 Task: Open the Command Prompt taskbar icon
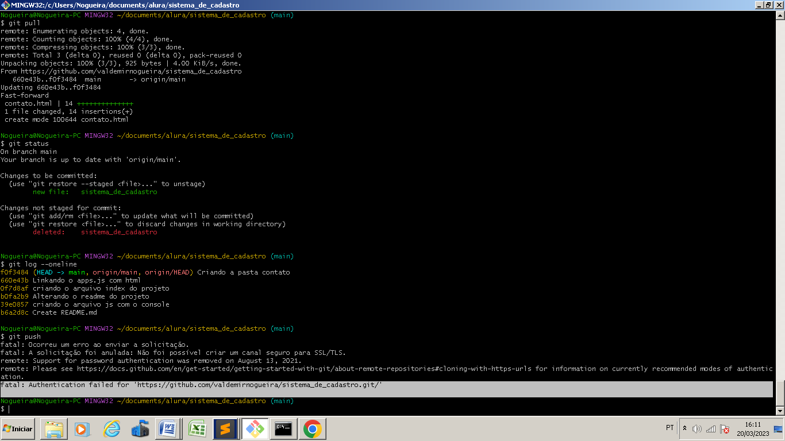[x=283, y=429]
